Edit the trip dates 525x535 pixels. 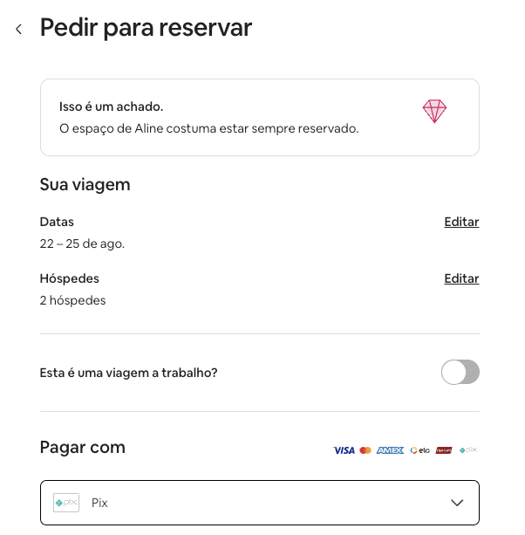pos(461,222)
